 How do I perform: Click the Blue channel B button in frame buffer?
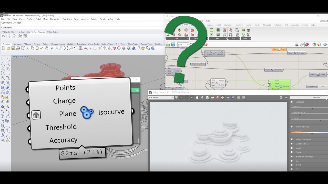point(192,97)
